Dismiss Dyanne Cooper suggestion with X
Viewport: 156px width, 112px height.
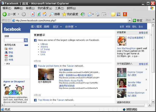(146, 69)
